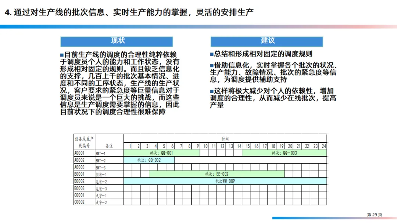397x223 pixels.
Task: Click the bullet starting '借助信息化，实时掌握'
Action: (273, 72)
